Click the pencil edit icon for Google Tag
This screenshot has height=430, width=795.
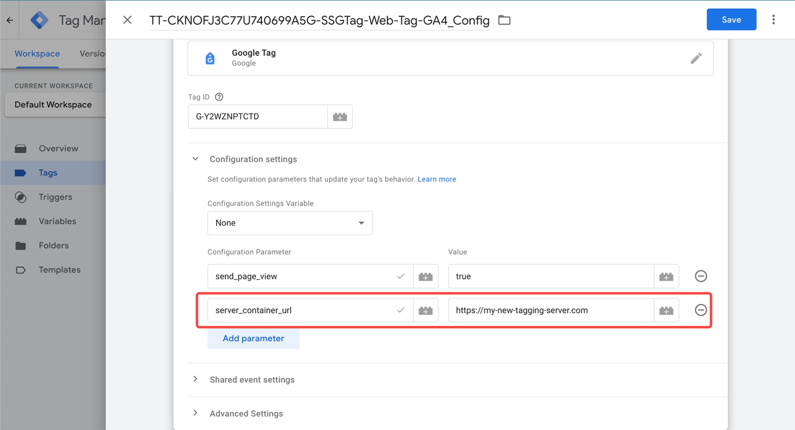(x=696, y=58)
